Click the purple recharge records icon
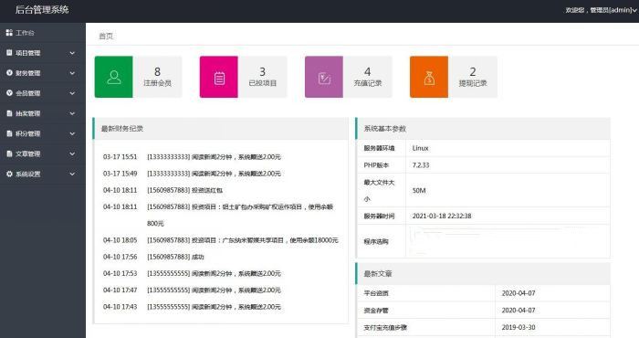Screen dimensions: 639x338 (x=324, y=78)
